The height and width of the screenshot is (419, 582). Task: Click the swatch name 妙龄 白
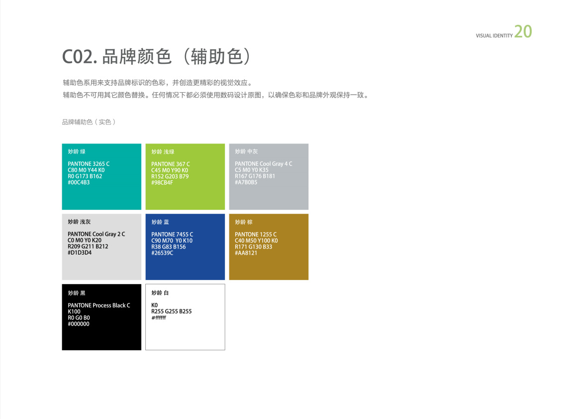pos(160,293)
